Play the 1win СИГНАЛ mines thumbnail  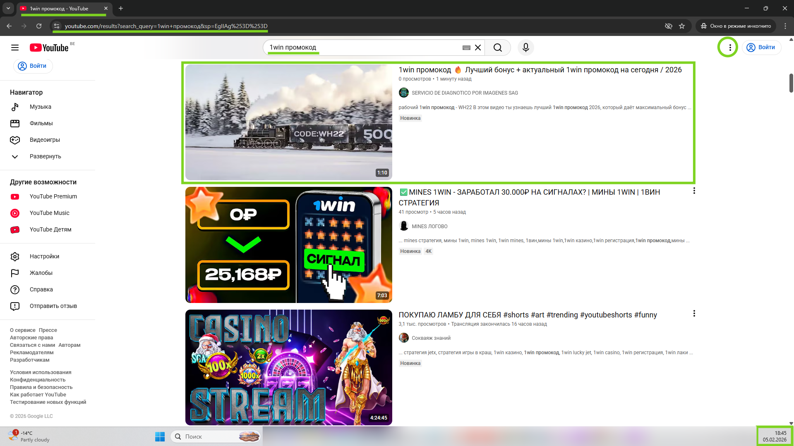coord(289,245)
